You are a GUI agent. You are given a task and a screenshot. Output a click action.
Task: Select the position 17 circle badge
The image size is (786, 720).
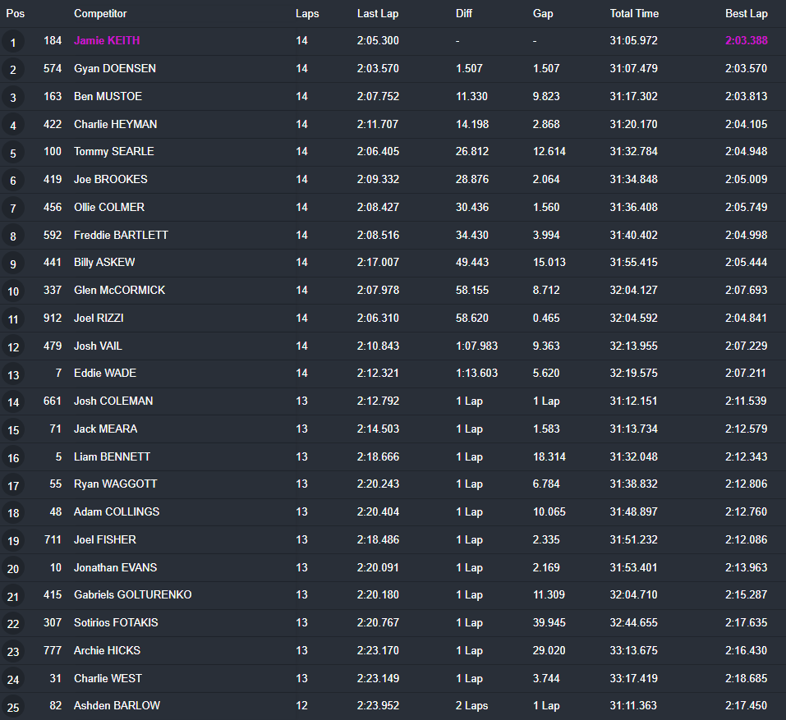click(x=13, y=485)
